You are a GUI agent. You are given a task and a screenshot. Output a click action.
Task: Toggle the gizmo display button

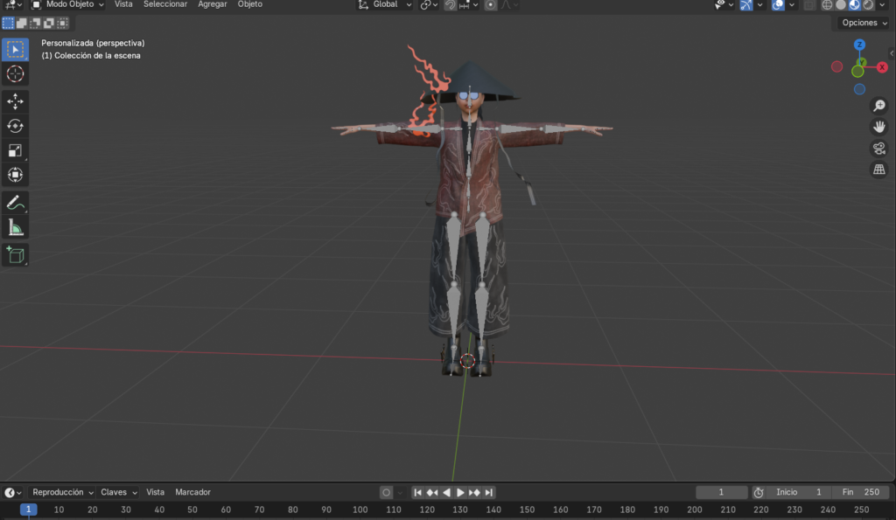746,5
